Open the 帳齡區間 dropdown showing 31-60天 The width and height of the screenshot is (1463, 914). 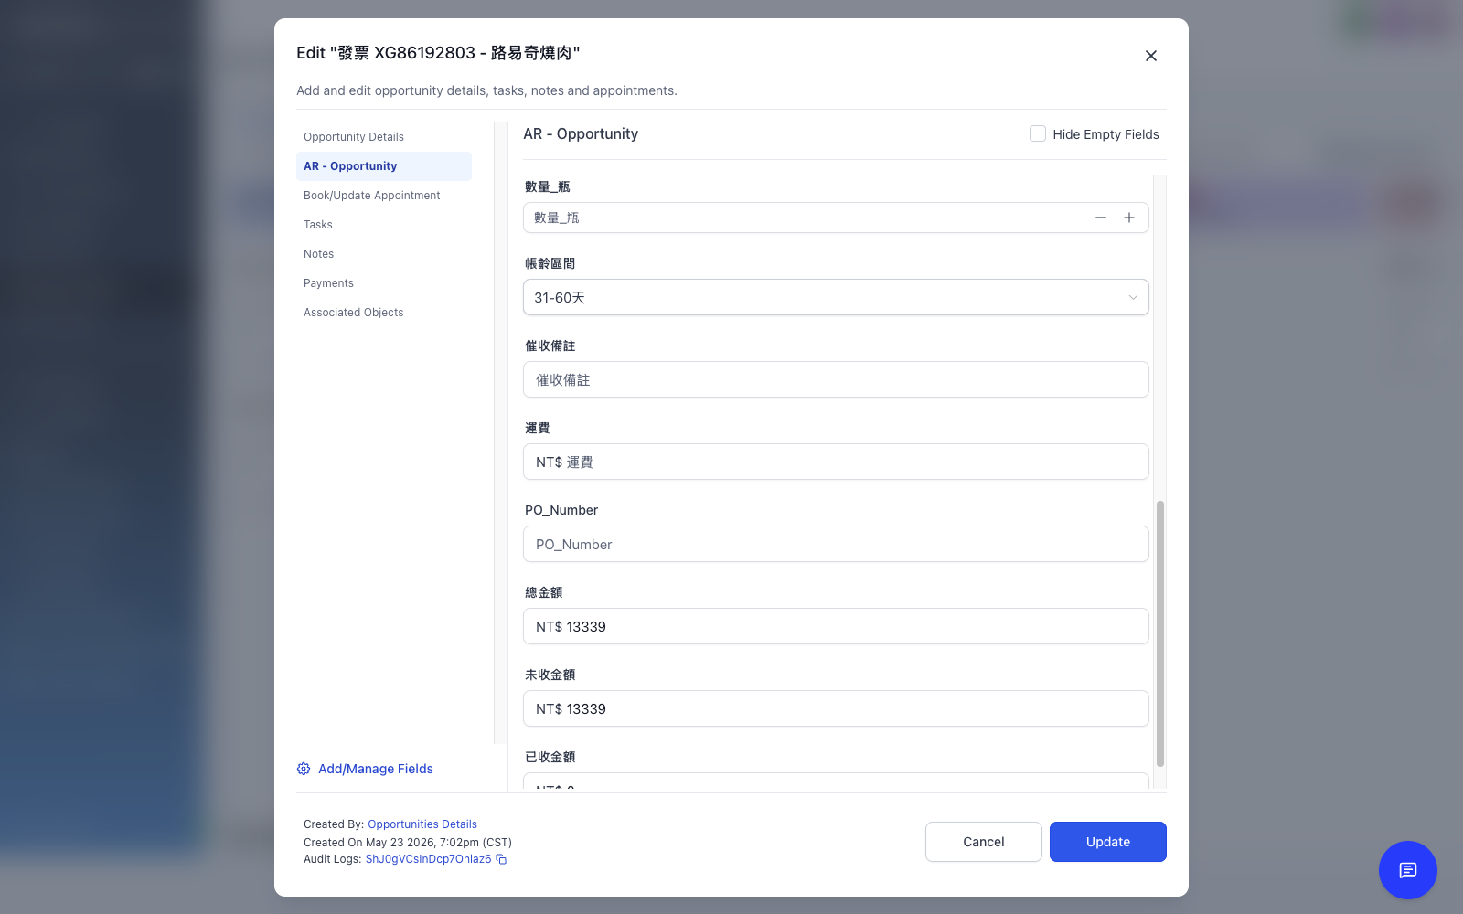[x=836, y=297]
